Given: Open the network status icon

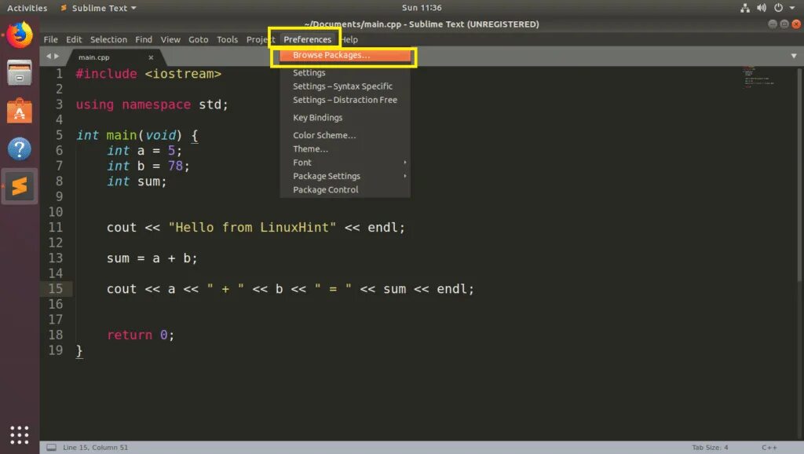Looking at the screenshot, I should click(744, 8).
